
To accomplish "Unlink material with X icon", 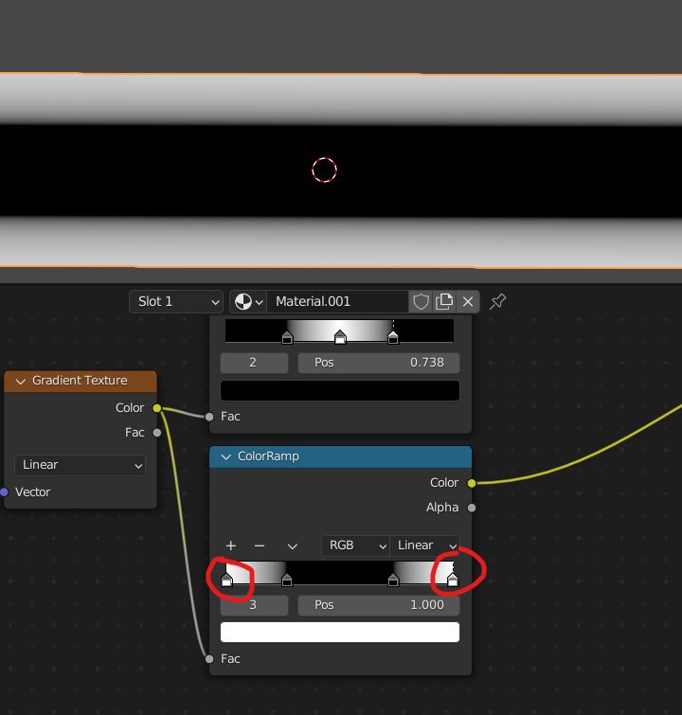I will coord(468,301).
